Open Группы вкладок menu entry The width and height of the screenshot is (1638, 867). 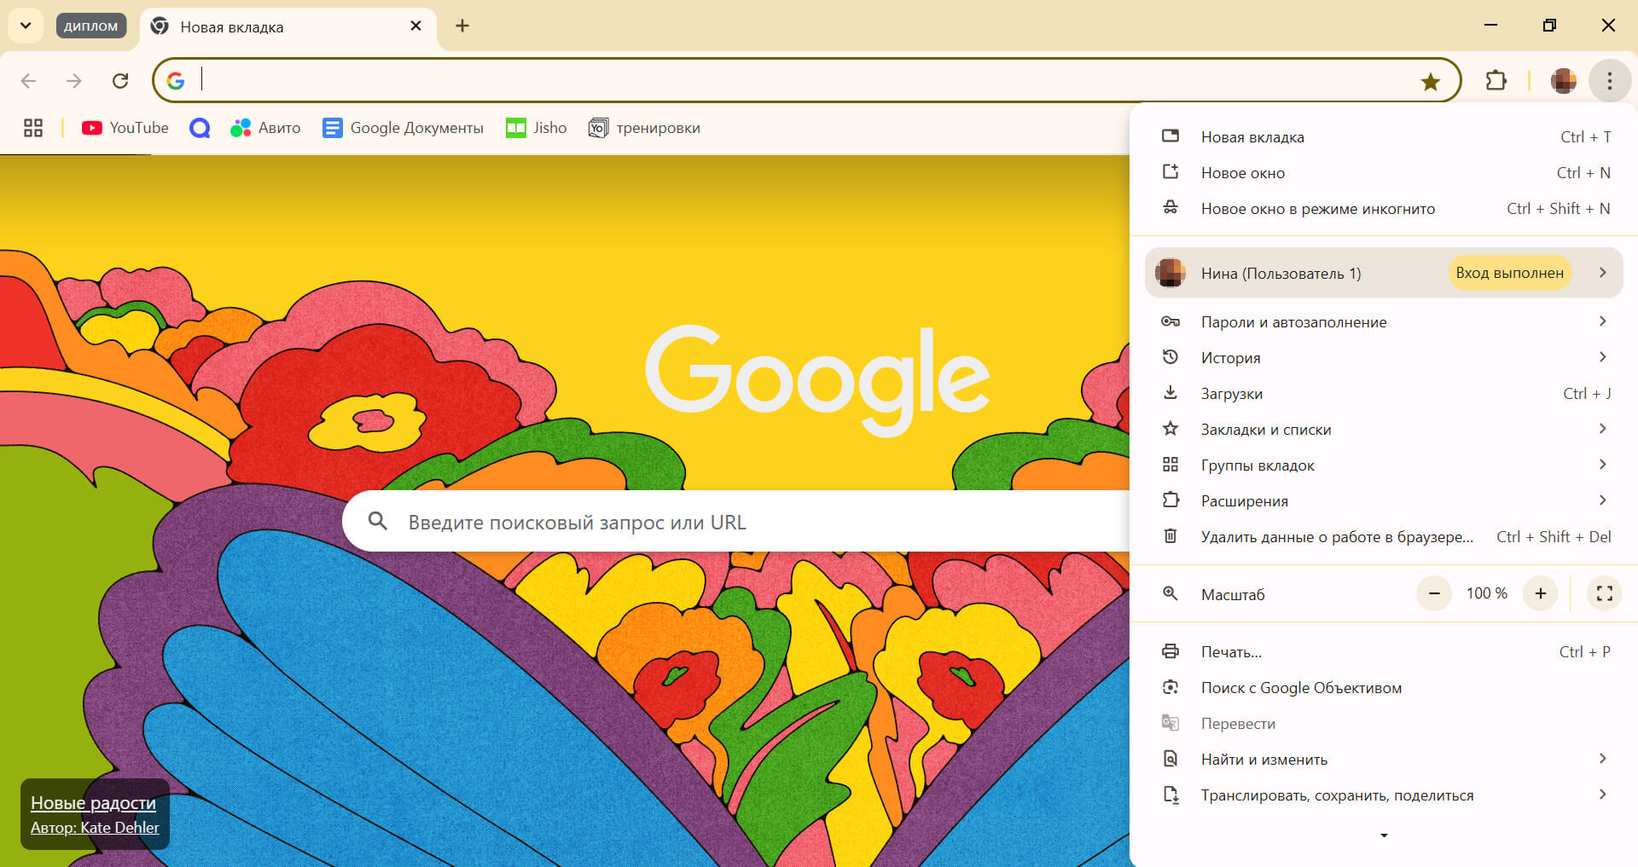(x=1384, y=465)
